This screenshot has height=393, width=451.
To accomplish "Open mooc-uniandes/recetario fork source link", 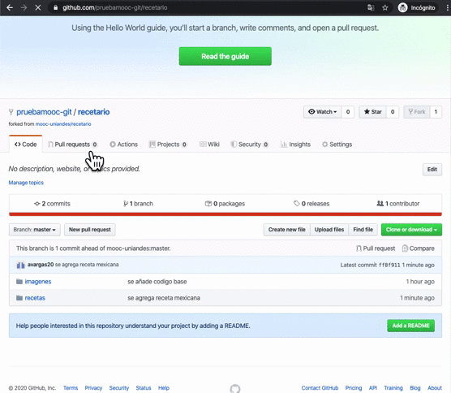I will point(63,124).
